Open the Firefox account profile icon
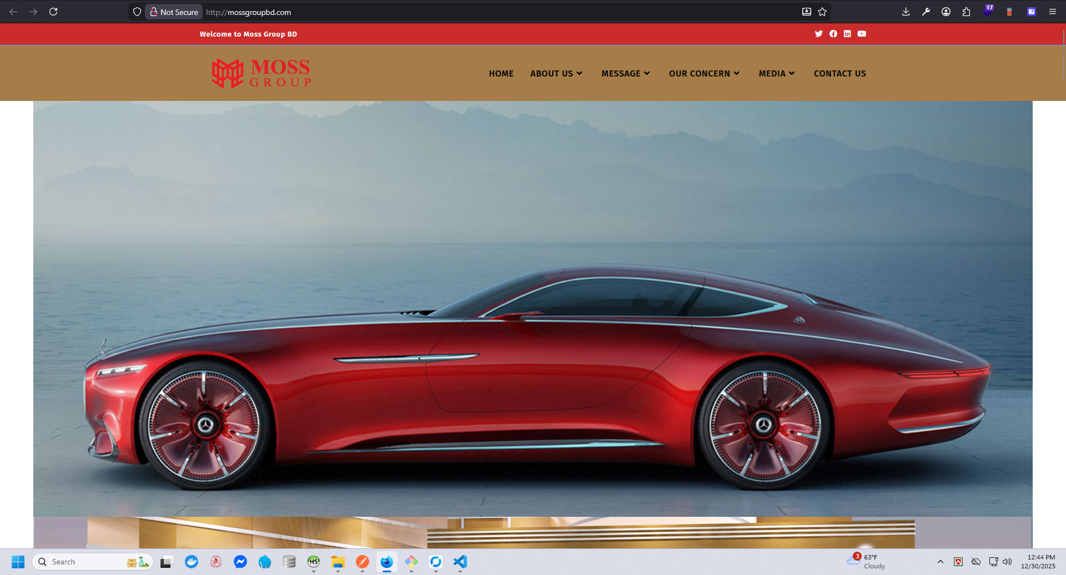This screenshot has width=1066, height=575. pos(946,11)
